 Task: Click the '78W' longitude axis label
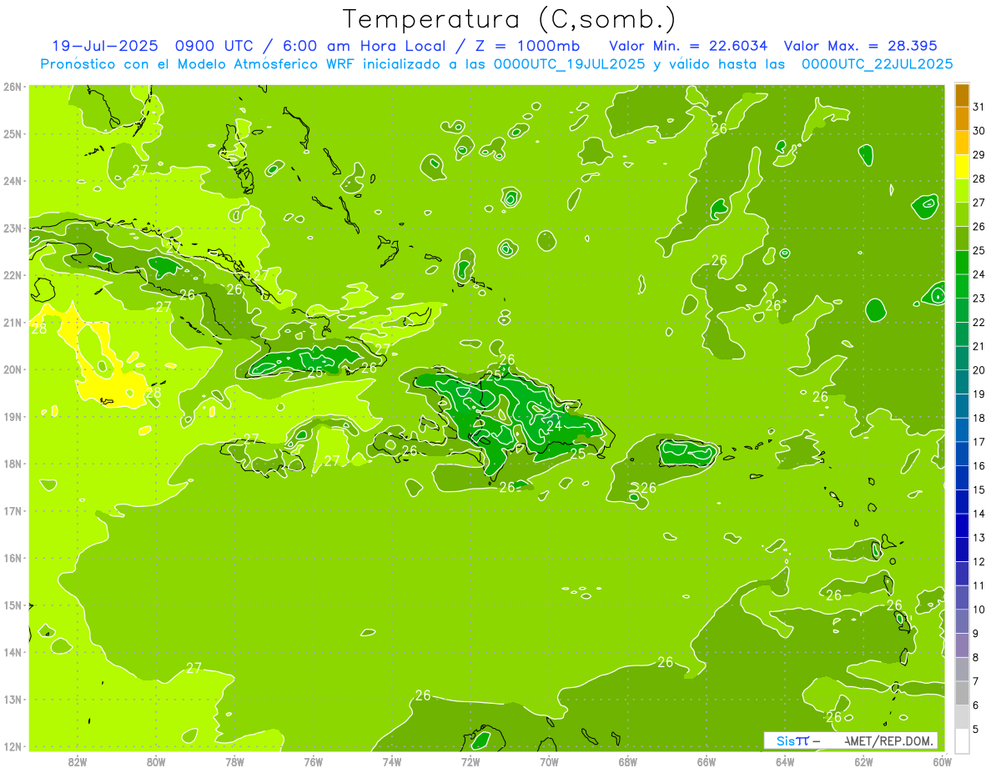point(234,761)
